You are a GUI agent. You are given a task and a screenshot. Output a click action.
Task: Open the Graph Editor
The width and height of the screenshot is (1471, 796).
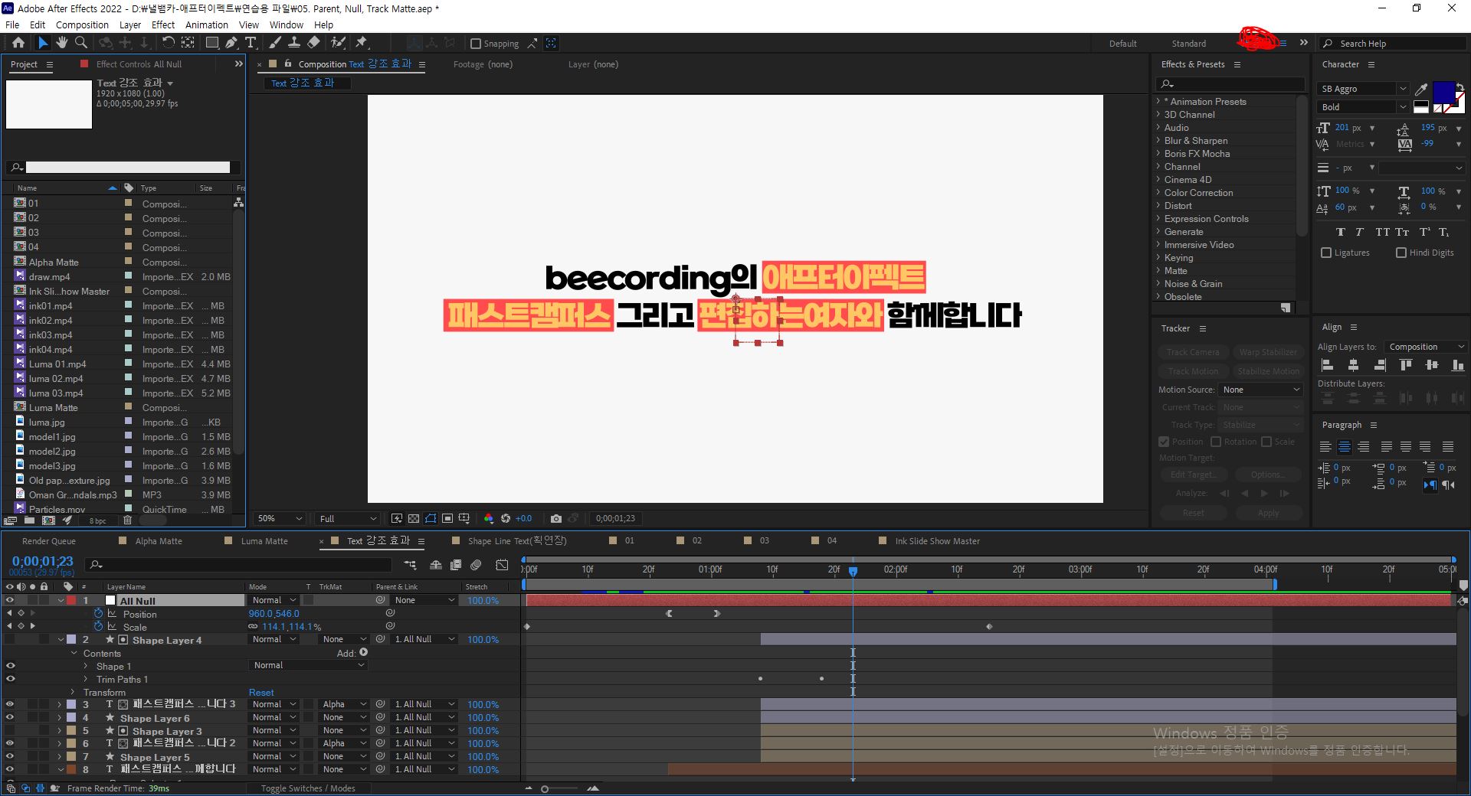pyautogui.click(x=502, y=565)
